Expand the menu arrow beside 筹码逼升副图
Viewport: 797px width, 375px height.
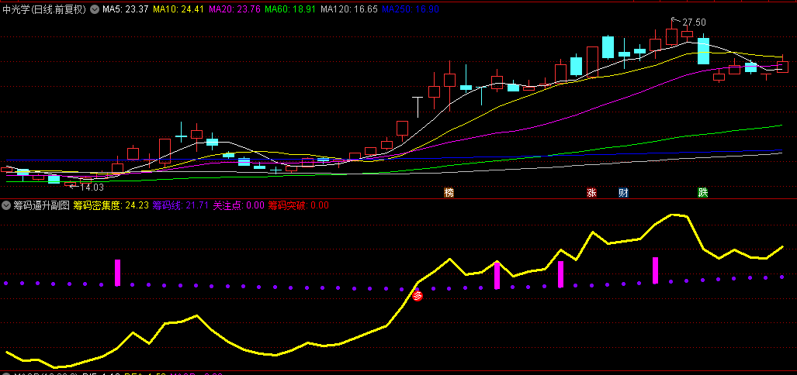click(x=6, y=205)
